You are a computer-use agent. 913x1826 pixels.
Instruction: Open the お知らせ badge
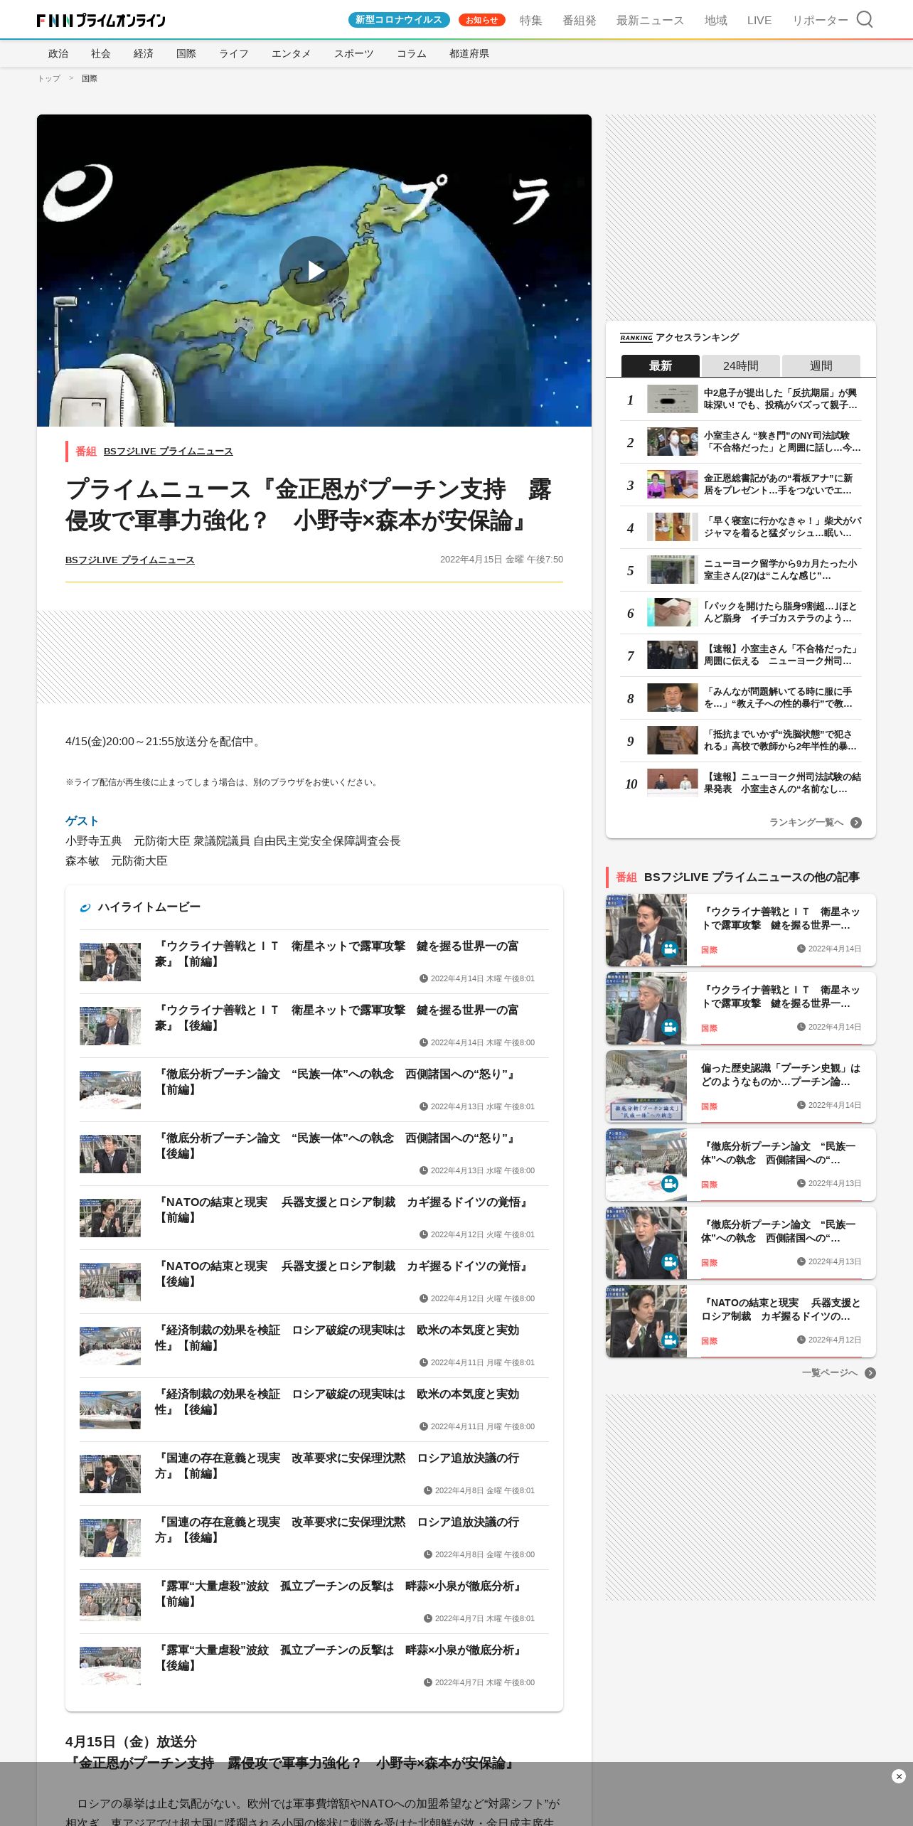click(x=482, y=20)
